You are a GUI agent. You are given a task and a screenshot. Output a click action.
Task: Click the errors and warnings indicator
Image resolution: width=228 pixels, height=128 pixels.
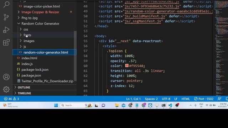11,99
